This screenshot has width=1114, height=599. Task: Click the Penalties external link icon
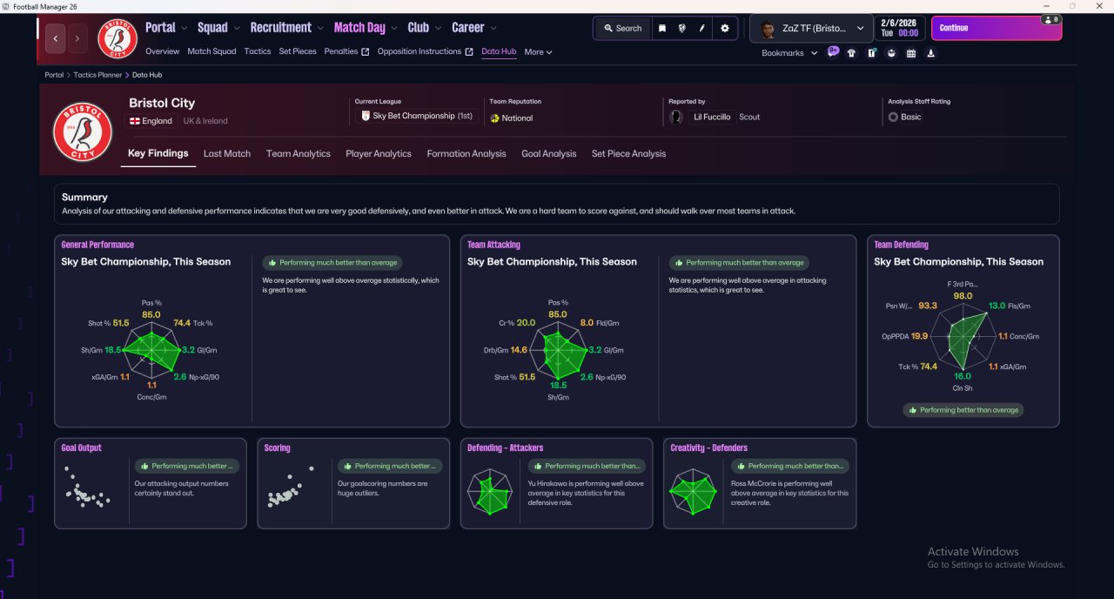366,51
